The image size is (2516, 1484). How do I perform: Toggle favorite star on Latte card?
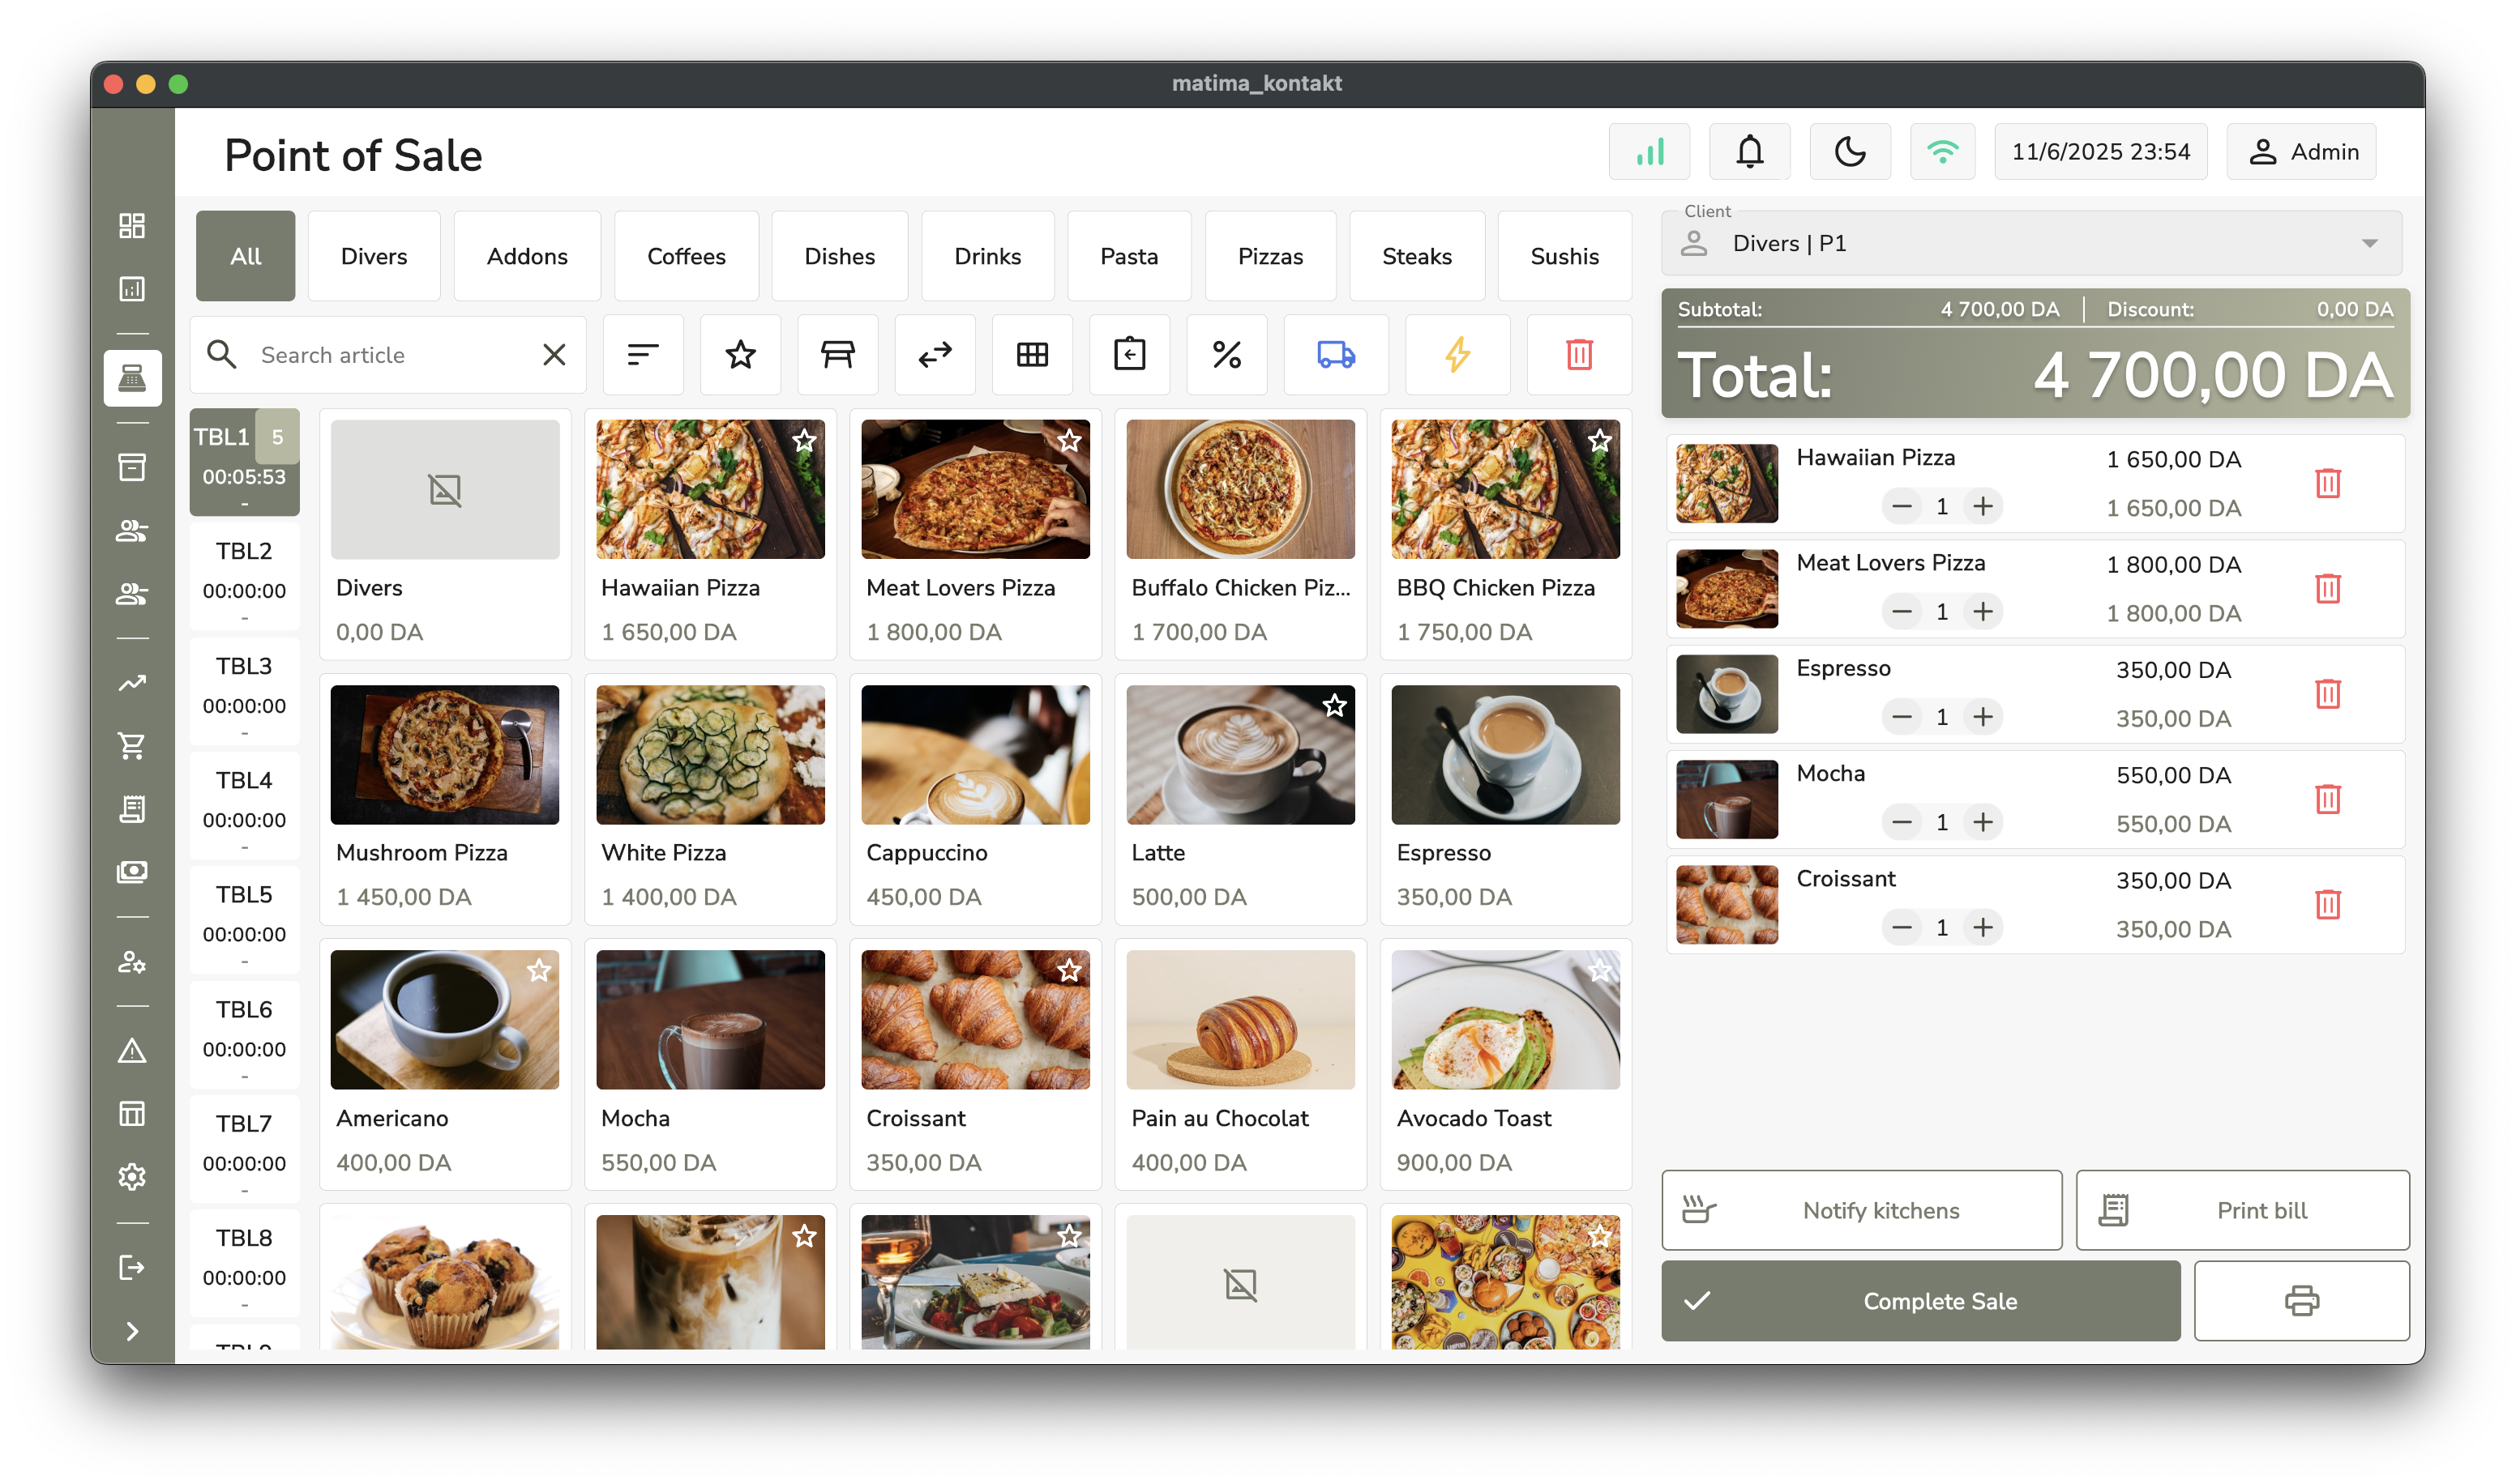click(1333, 706)
